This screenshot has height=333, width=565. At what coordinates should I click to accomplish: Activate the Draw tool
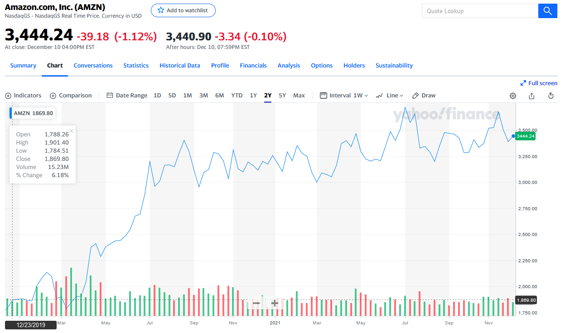pyautogui.click(x=424, y=96)
